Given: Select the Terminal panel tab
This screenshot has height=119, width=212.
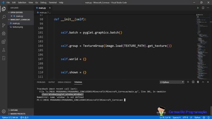Looking at the screenshot, I should [78, 82].
